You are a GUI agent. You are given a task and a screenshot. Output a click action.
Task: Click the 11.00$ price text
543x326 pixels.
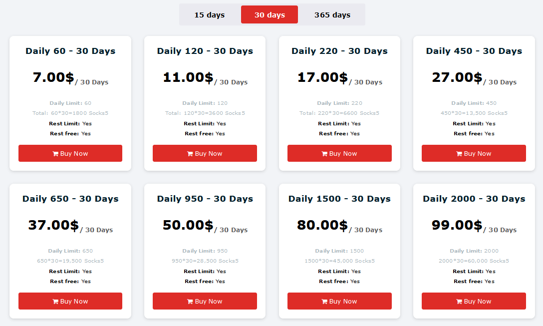tap(188, 77)
